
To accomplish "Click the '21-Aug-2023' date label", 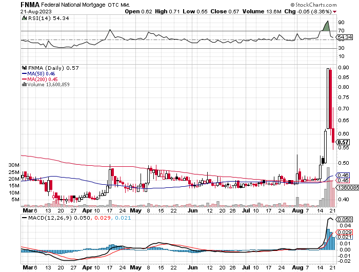I will [36, 11].
